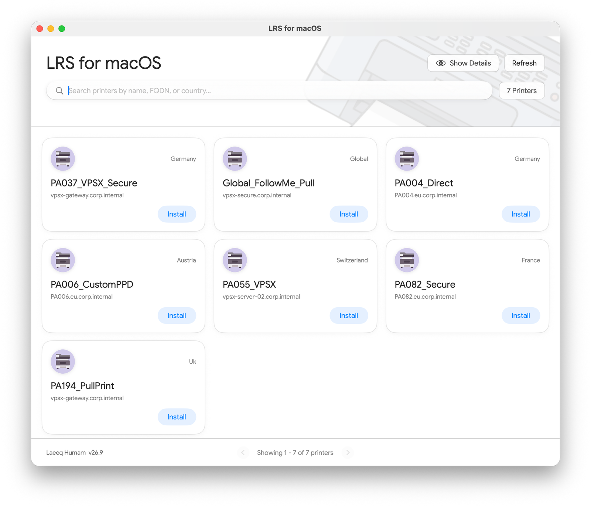Select the Global_FollowMe_Pull printer name

click(x=269, y=183)
